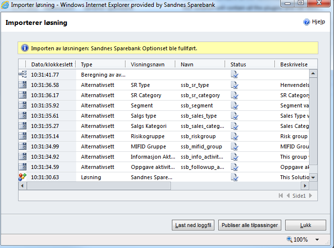334x248 pixels.
Task: Open the Hjelp help icon
Action: [x=307, y=22]
